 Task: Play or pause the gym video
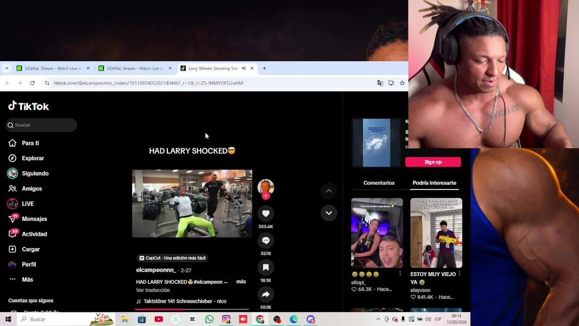pos(192,203)
